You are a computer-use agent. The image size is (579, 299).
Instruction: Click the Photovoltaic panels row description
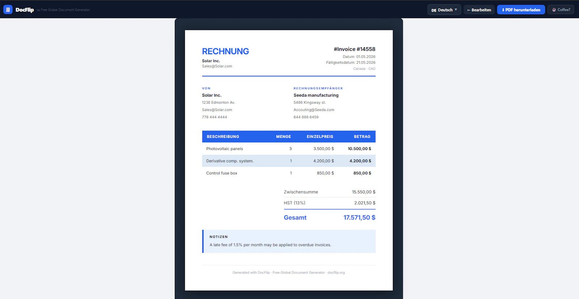(224, 149)
